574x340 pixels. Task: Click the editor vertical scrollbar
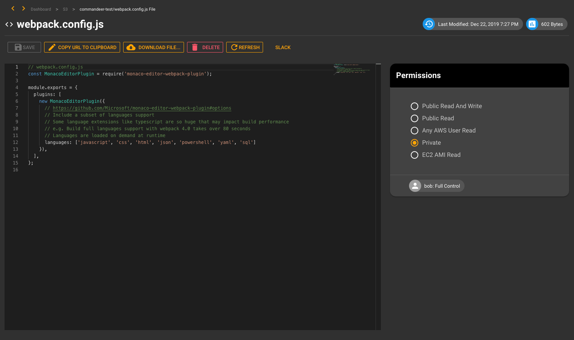(378, 196)
